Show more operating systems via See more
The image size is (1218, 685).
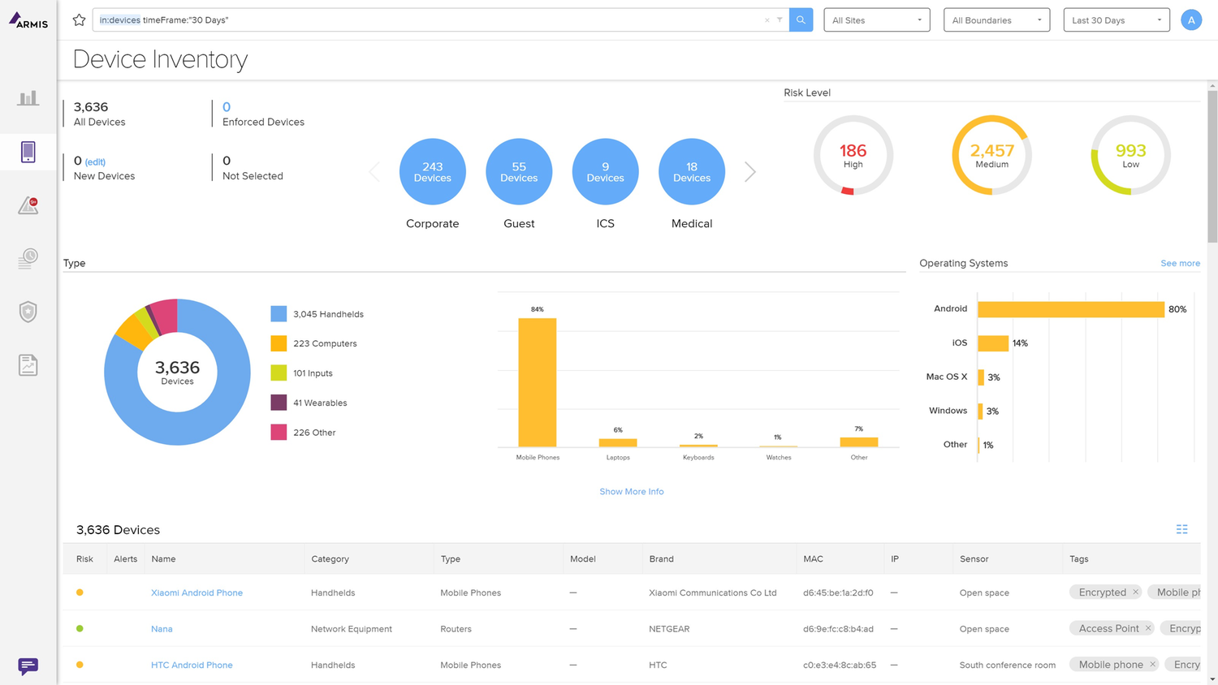(1180, 263)
